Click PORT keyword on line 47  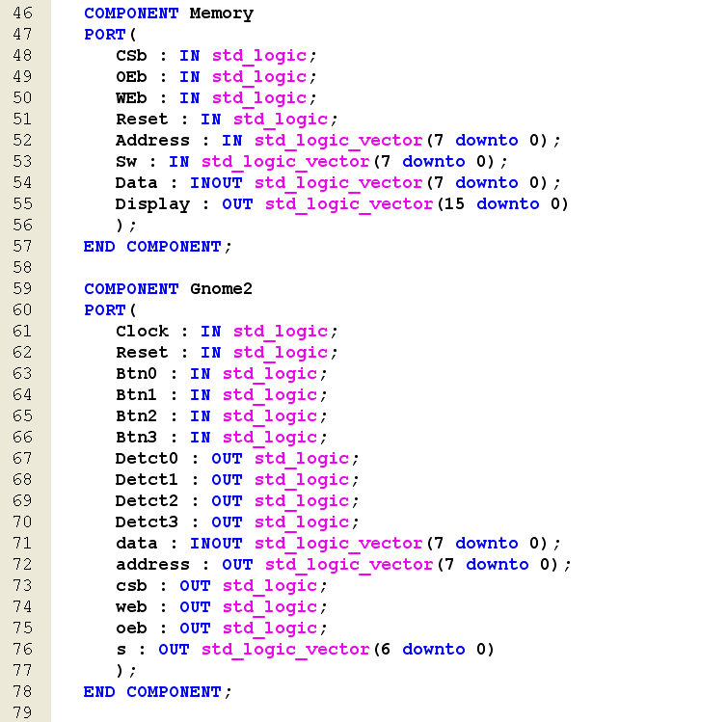click(105, 35)
